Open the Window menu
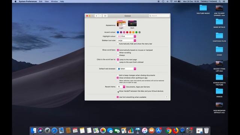This screenshot has width=240, height=135. tap(54, 1)
